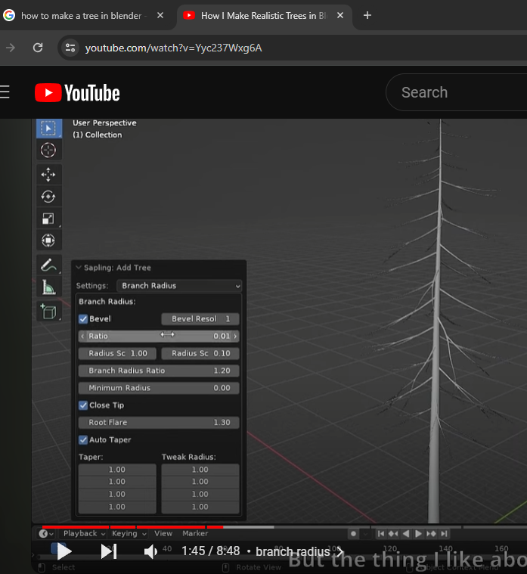Click the Radius Sc 0.10 field

click(200, 353)
